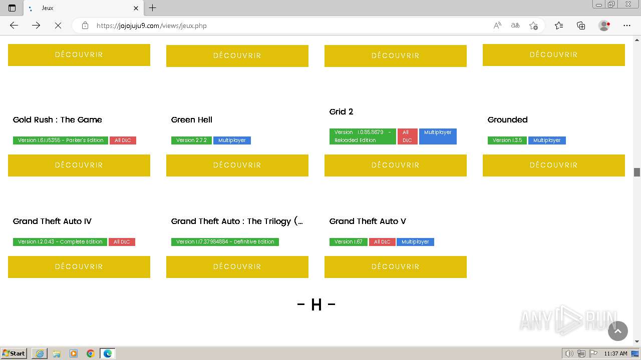Select Grand Theft Auto V title
This screenshot has height=360, width=641.
[368, 221]
